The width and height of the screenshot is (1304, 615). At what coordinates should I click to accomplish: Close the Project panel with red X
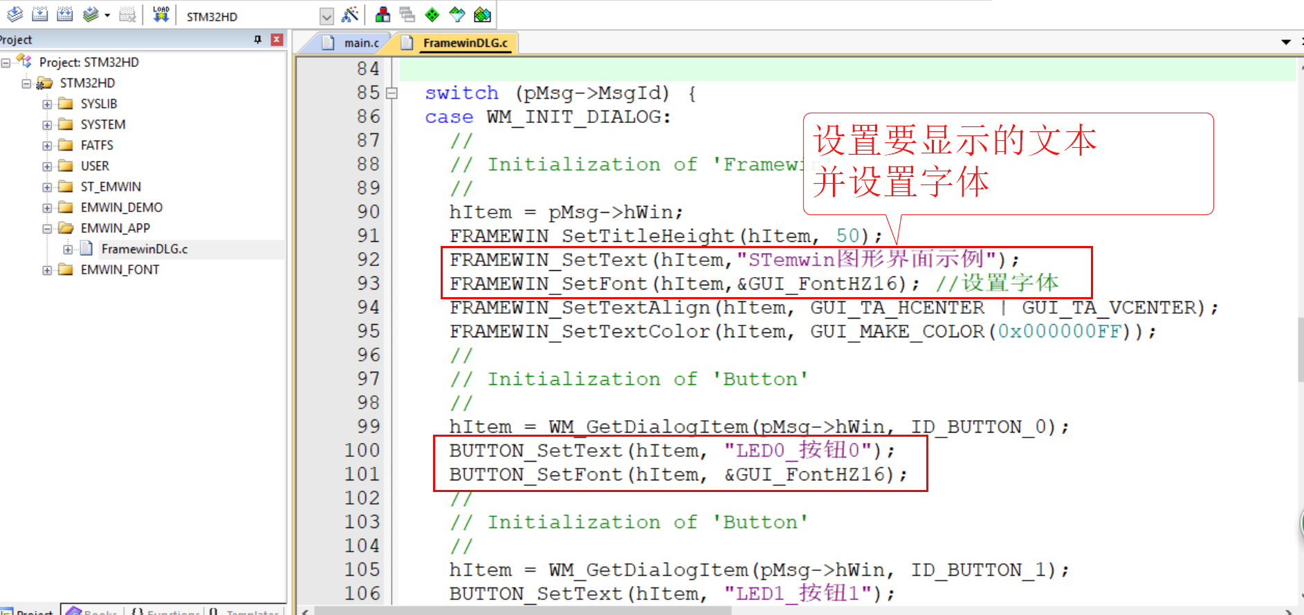coord(277,39)
